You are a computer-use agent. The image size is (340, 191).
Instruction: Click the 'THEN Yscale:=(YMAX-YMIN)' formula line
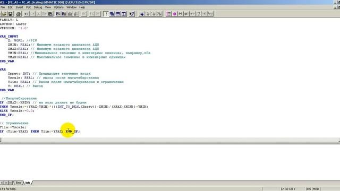74,107
